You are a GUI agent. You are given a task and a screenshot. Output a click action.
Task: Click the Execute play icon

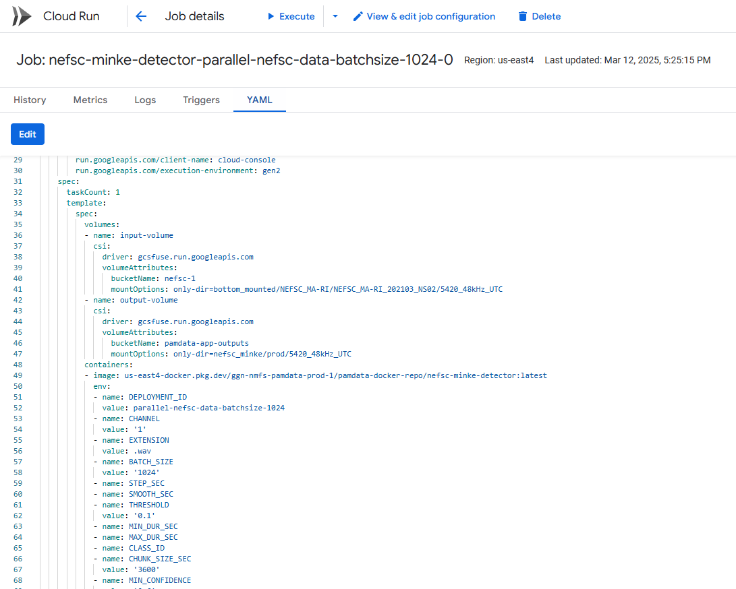pos(271,16)
